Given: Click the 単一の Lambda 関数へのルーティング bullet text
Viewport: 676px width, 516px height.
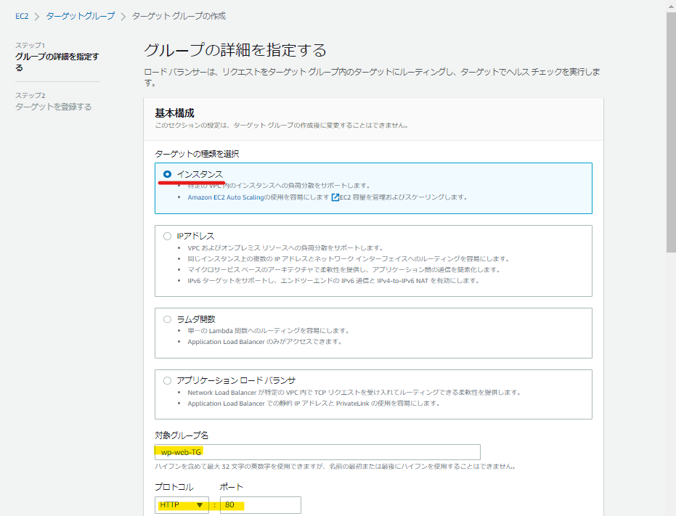Looking at the screenshot, I should 268,331.
